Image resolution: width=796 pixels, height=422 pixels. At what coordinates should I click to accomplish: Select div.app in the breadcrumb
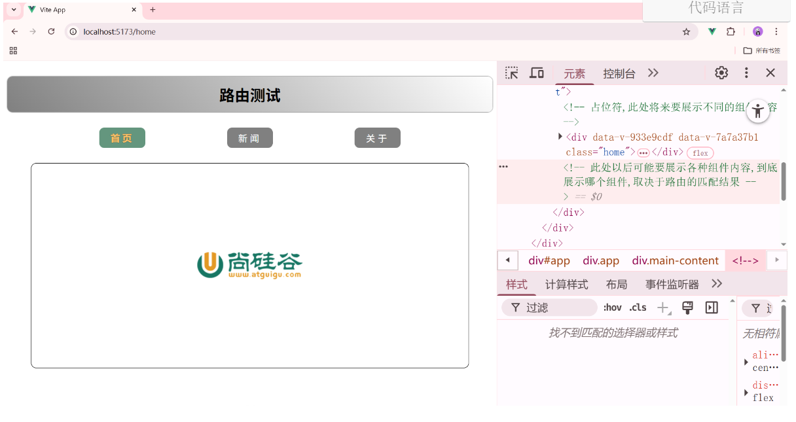pos(601,260)
